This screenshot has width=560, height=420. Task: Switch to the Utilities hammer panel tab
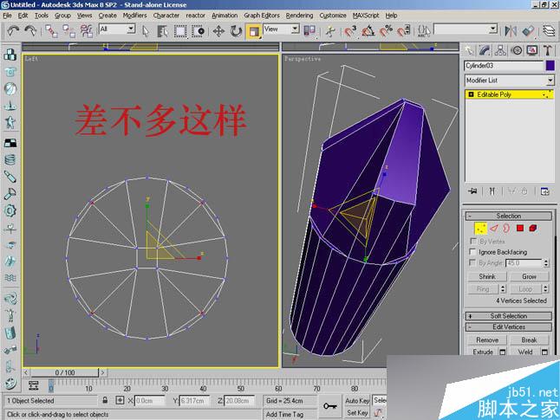pos(548,50)
